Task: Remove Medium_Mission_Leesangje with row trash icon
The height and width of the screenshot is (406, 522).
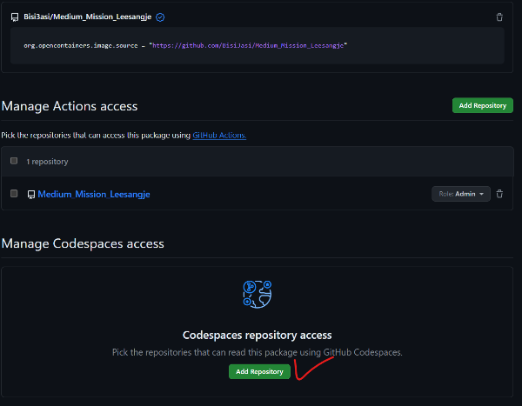Action: [499, 194]
